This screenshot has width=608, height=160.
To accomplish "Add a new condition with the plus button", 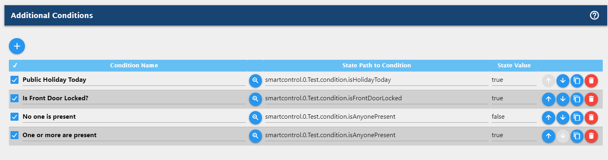I will [17, 46].
